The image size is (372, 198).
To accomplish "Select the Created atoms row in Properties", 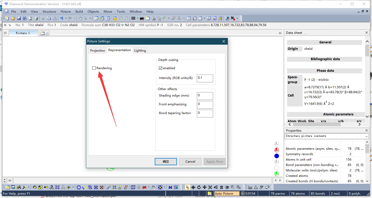I will [325, 176].
